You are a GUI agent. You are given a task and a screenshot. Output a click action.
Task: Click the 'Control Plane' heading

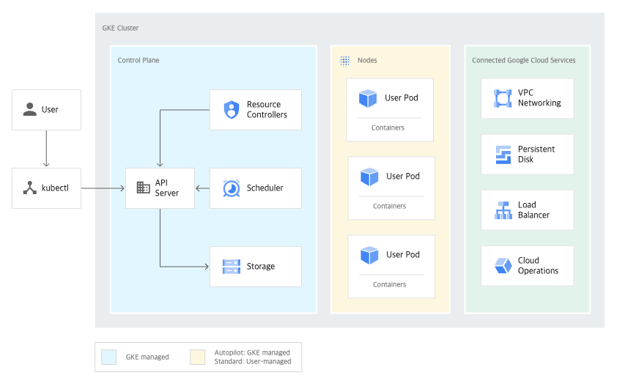coord(138,60)
